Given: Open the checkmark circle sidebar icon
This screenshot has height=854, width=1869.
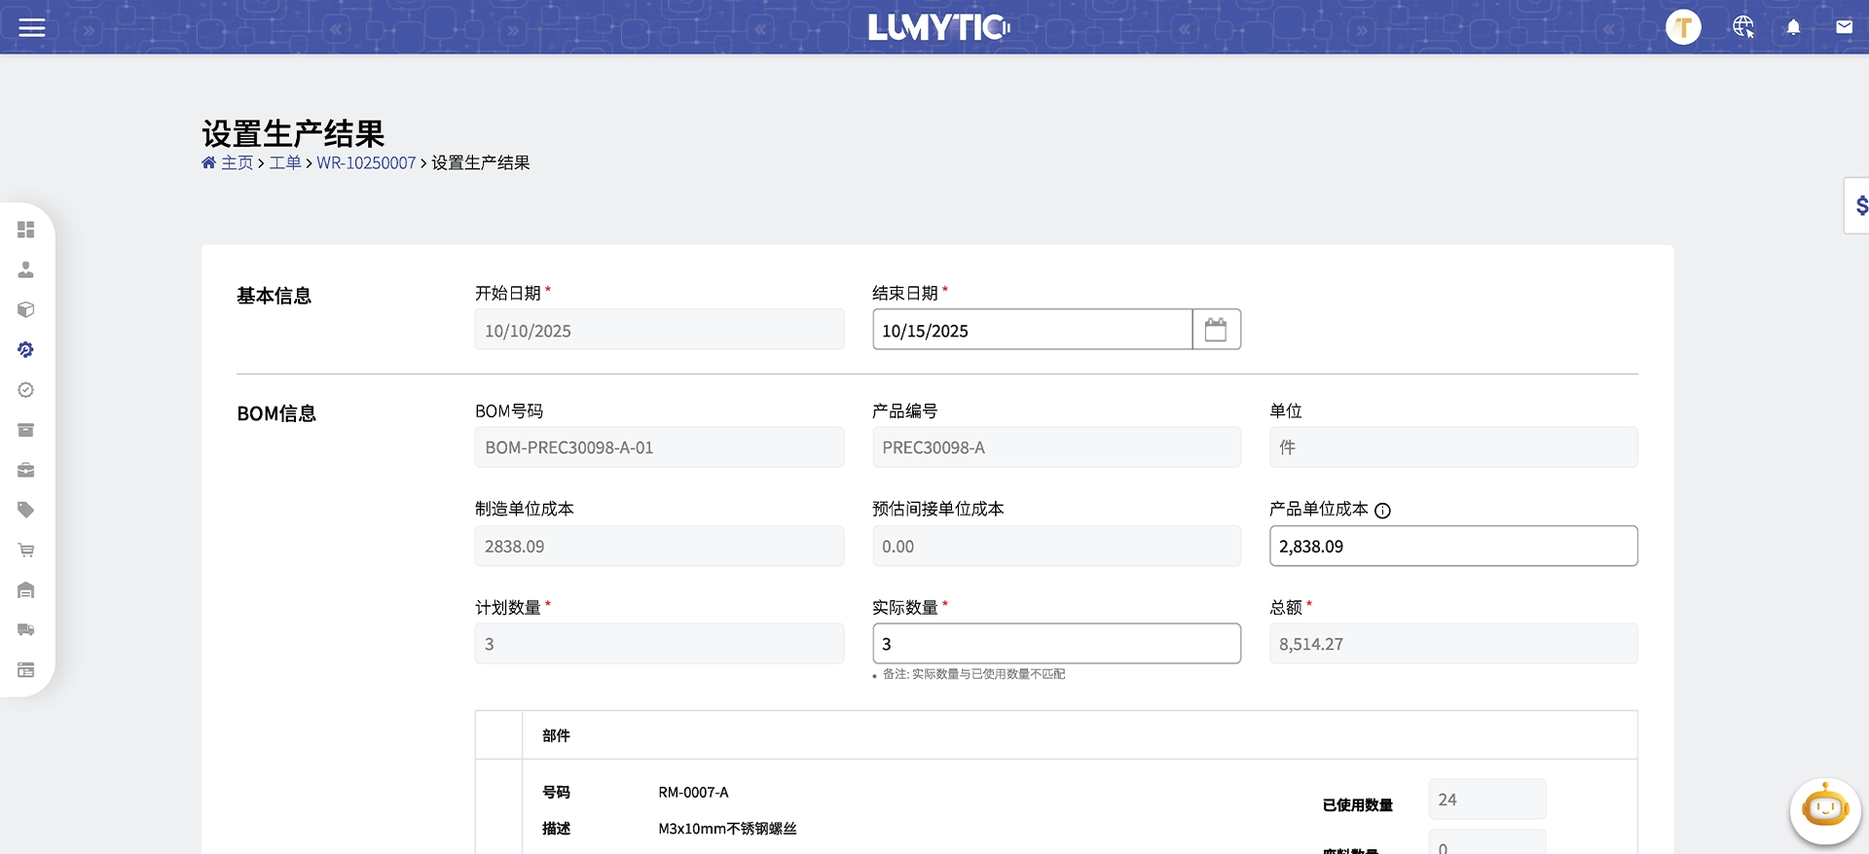Looking at the screenshot, I should 26,390.
